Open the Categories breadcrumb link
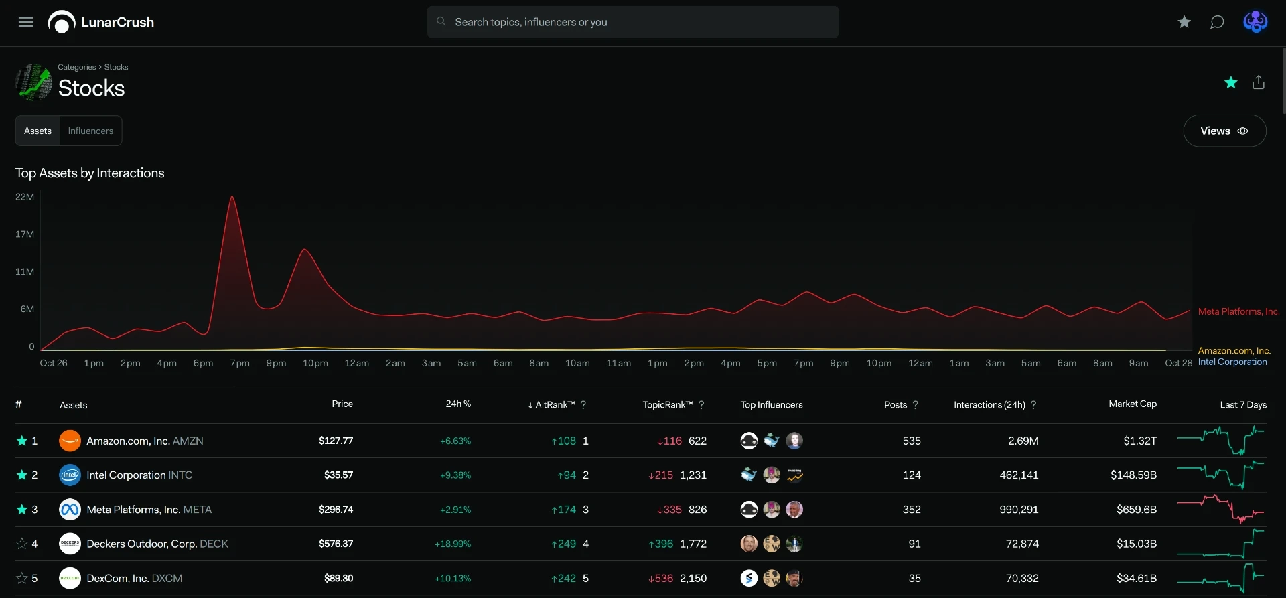This screenshot has width=1286, height=598. tap(77, 67)
